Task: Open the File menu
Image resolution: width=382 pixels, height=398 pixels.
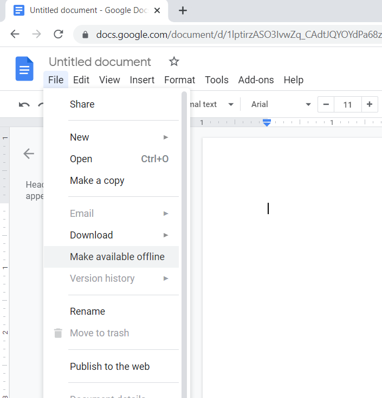Action: [56, 79]
